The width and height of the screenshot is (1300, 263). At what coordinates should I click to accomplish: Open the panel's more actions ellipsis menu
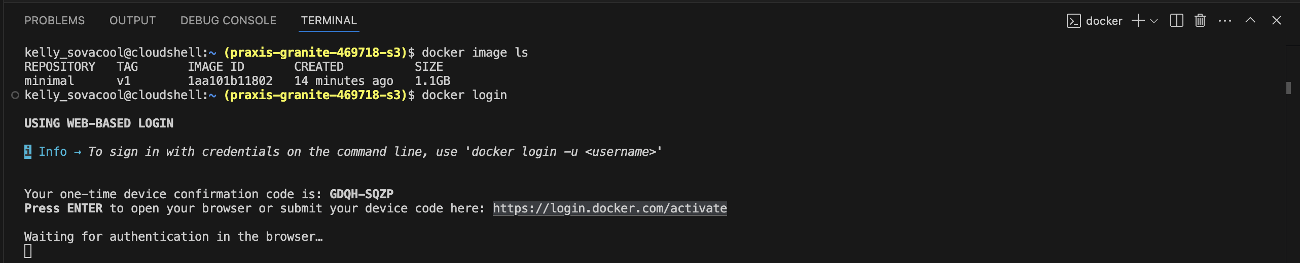coord(1225,21)
